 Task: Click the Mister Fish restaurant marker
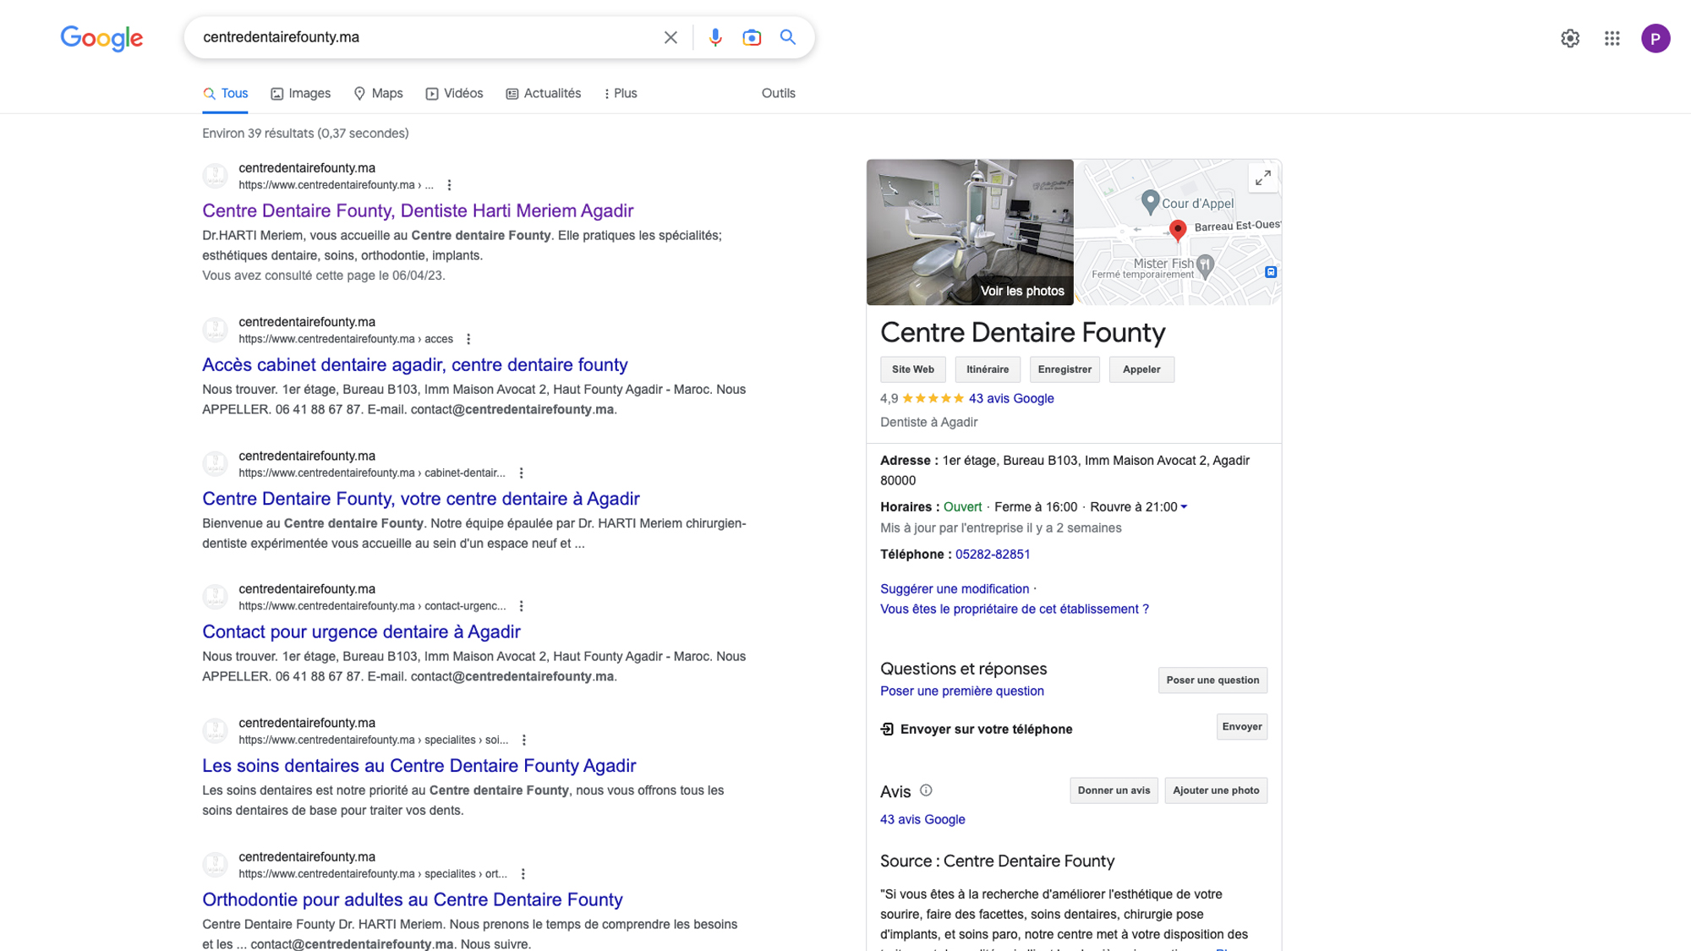[1206, 265]
